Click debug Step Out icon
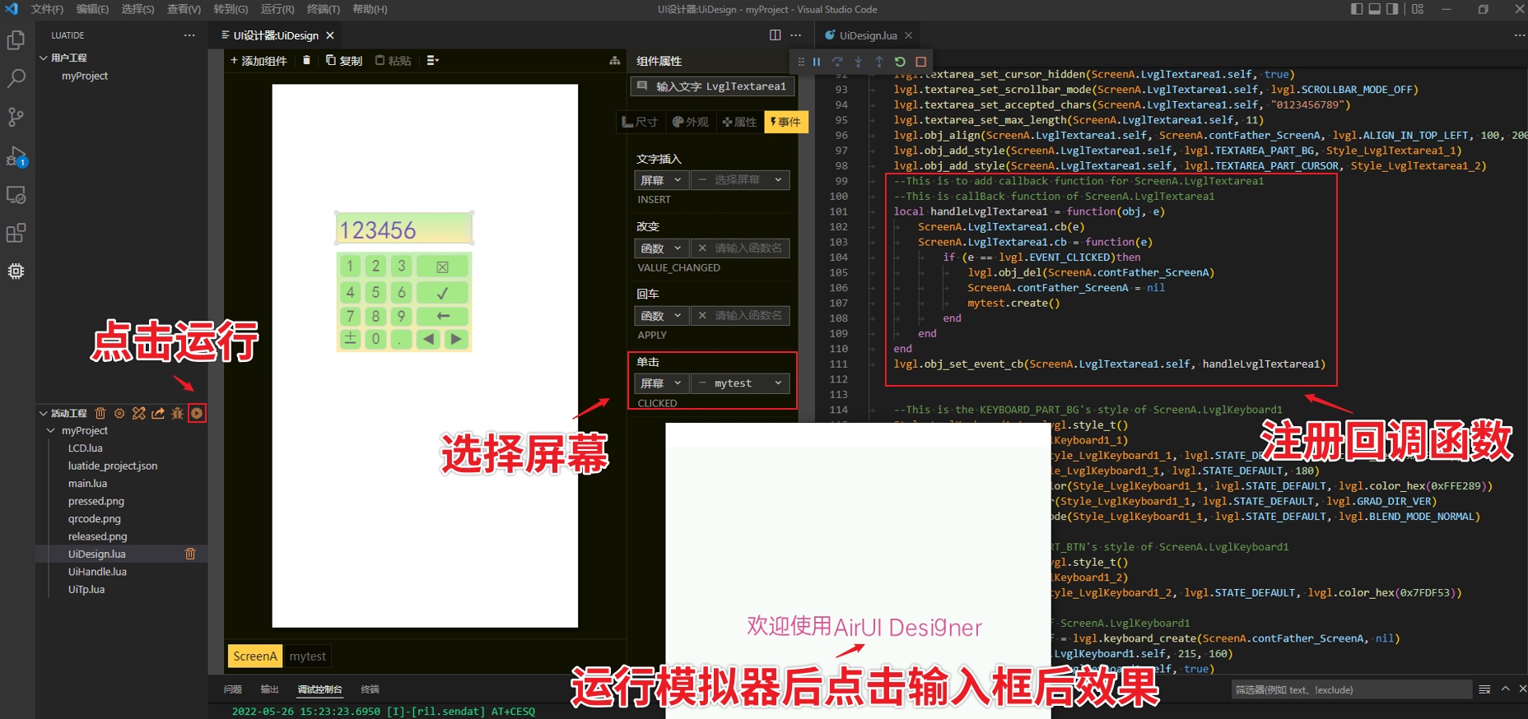1528x719 pixels. pyautogui.click(x=878, y=62)
